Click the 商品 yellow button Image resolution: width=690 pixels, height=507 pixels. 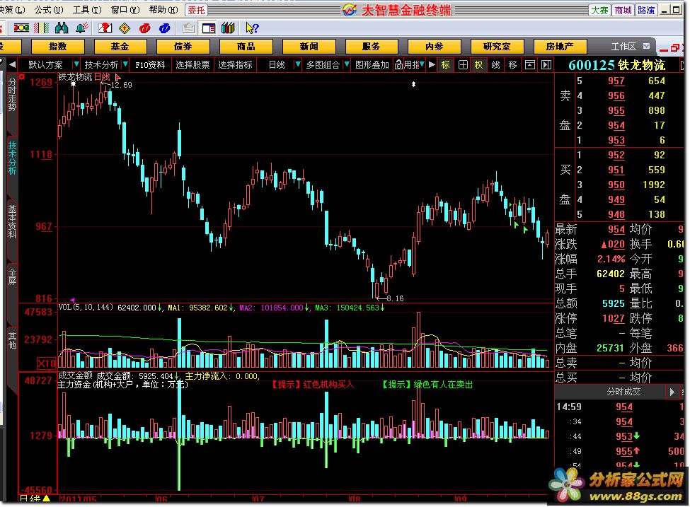246,46
